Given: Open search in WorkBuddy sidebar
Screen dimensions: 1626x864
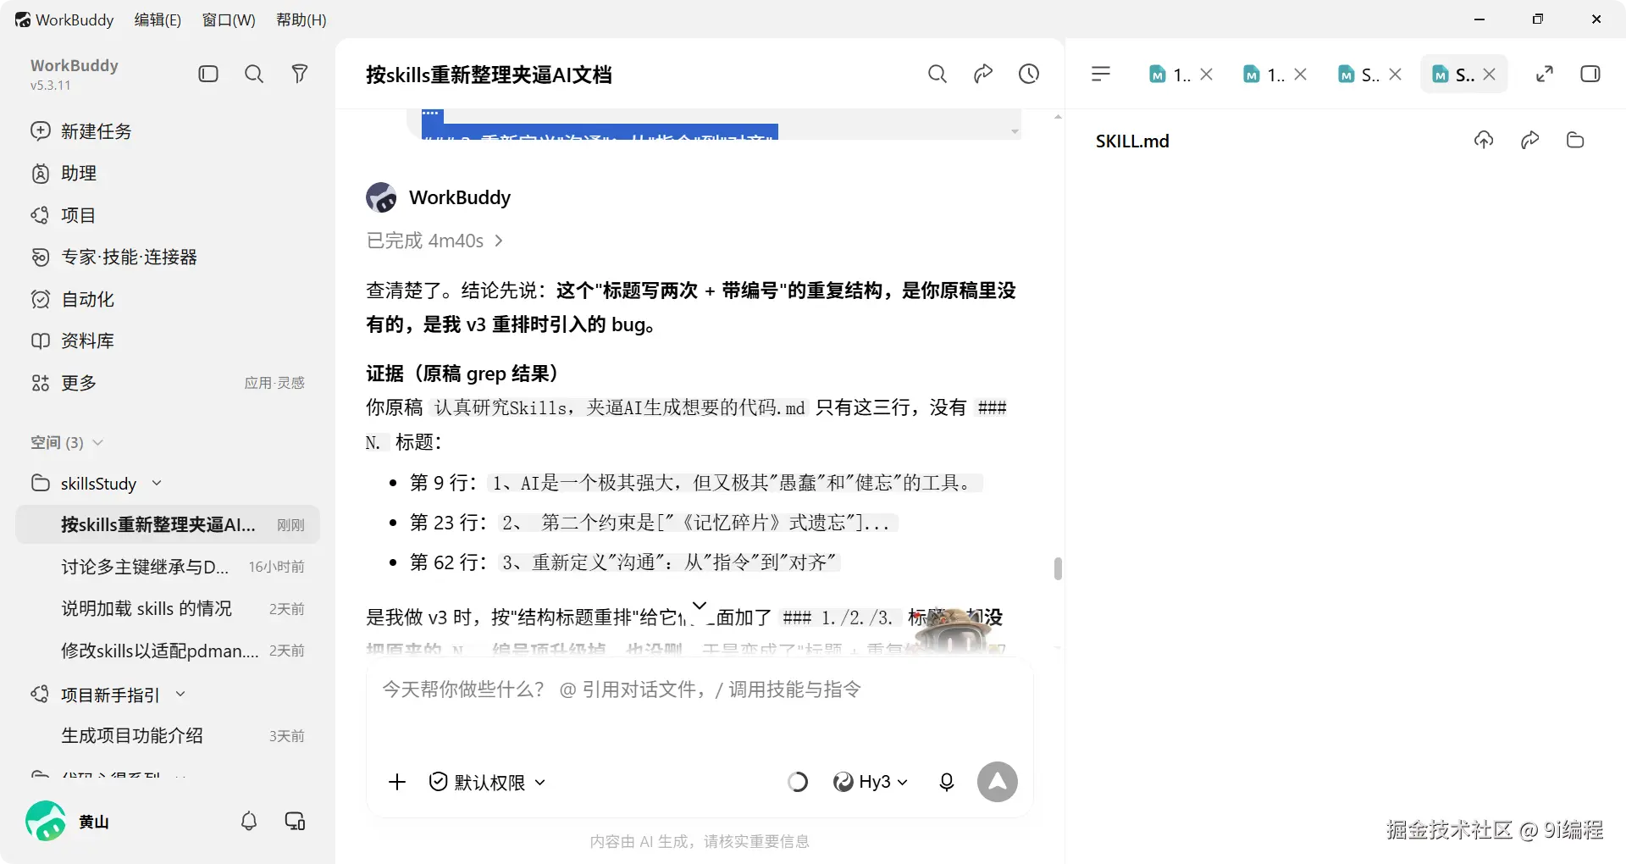Looking at the screenshot, I should pos(253,74).
